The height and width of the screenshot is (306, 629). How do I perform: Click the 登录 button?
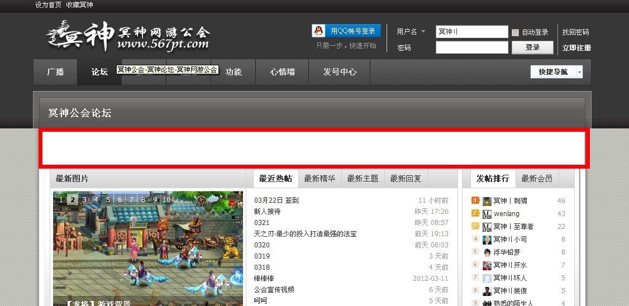pyautogui.click(x=533, y=47)
